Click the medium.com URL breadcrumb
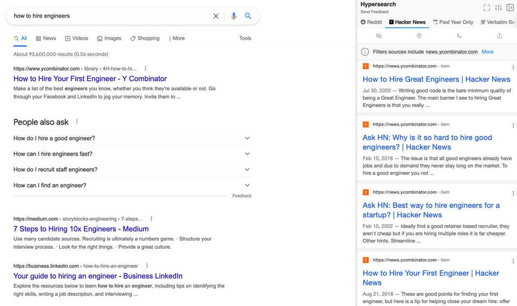The width and height of the screenshot is (517, 306). click(78, 219)
